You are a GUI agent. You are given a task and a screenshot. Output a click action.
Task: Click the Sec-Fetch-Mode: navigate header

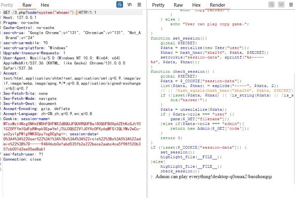point(30,99)
